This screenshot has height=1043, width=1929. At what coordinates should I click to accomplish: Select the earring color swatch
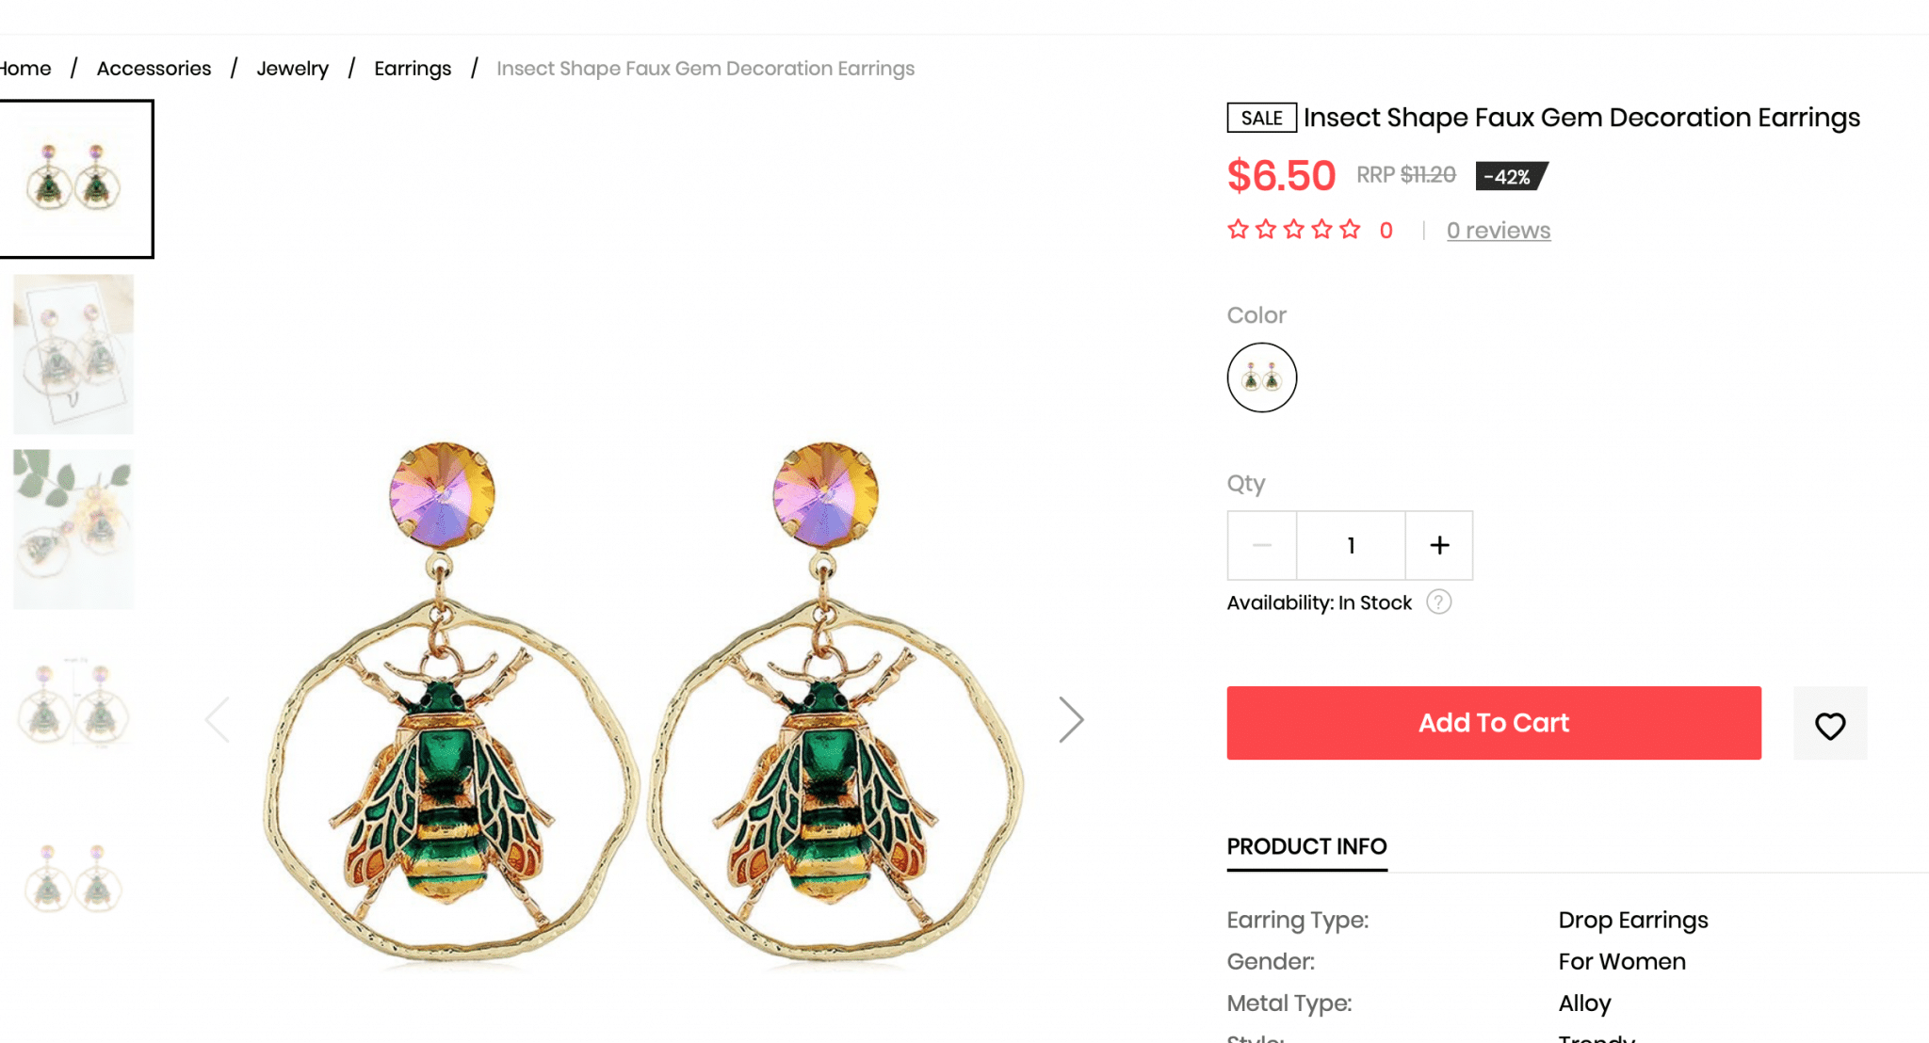coord(1262,377)
